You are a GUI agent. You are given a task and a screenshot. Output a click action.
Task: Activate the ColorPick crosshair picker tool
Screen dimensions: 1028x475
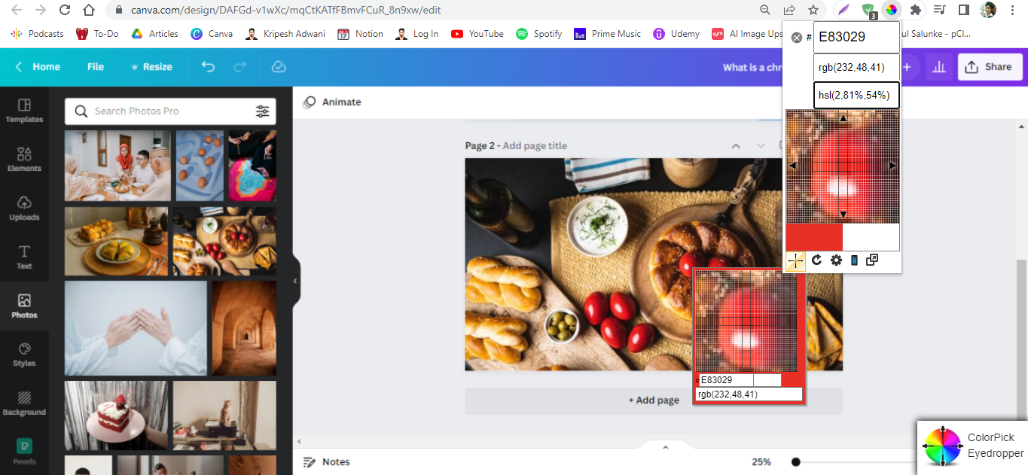795,260
